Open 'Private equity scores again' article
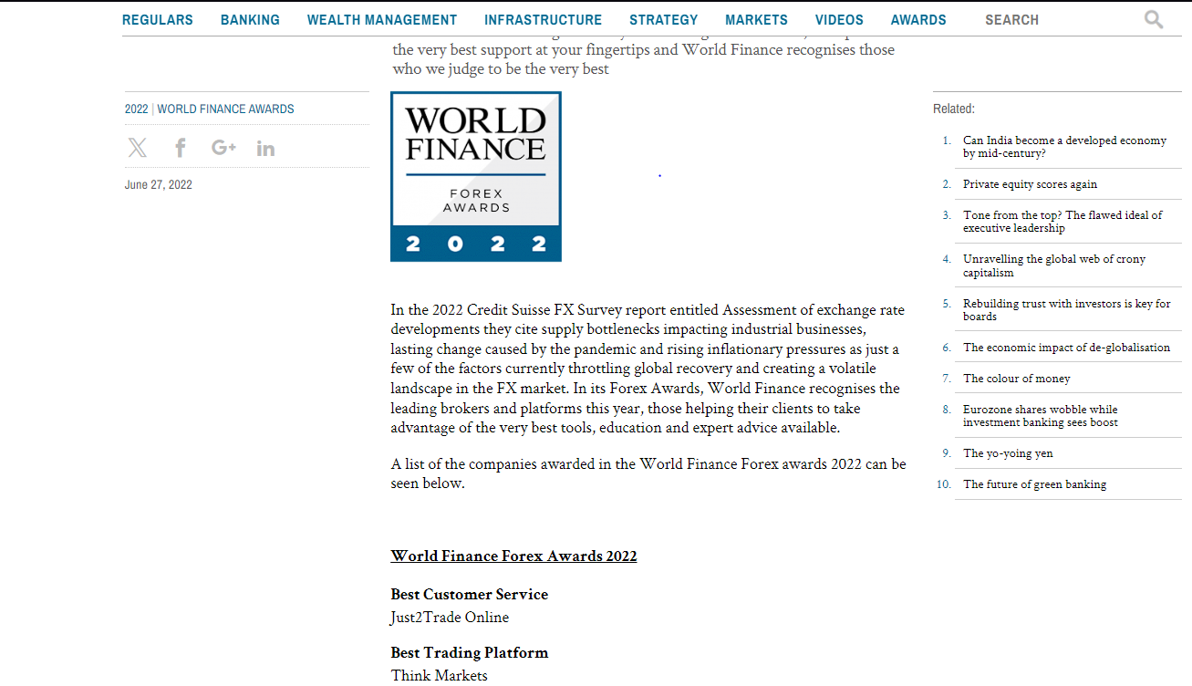This screenshot has height=686, width=1192. tap(1031, 184)
